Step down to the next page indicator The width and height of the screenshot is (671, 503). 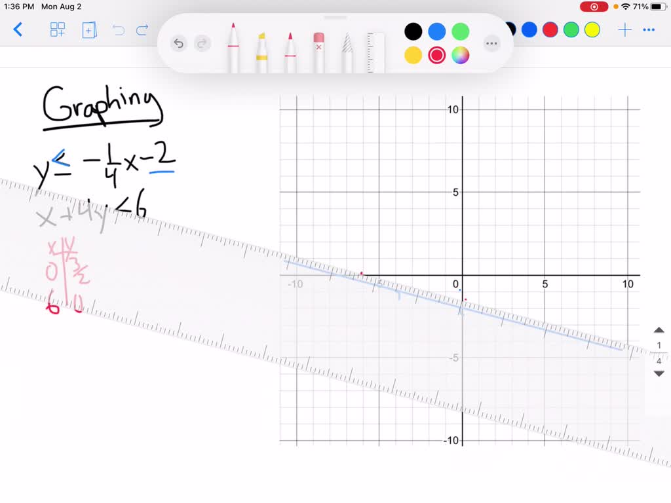pyautogui.click(x=659, y=373)
